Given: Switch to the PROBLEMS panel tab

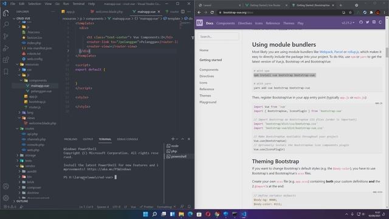Looking at the screenshot, I should point(71,139).
